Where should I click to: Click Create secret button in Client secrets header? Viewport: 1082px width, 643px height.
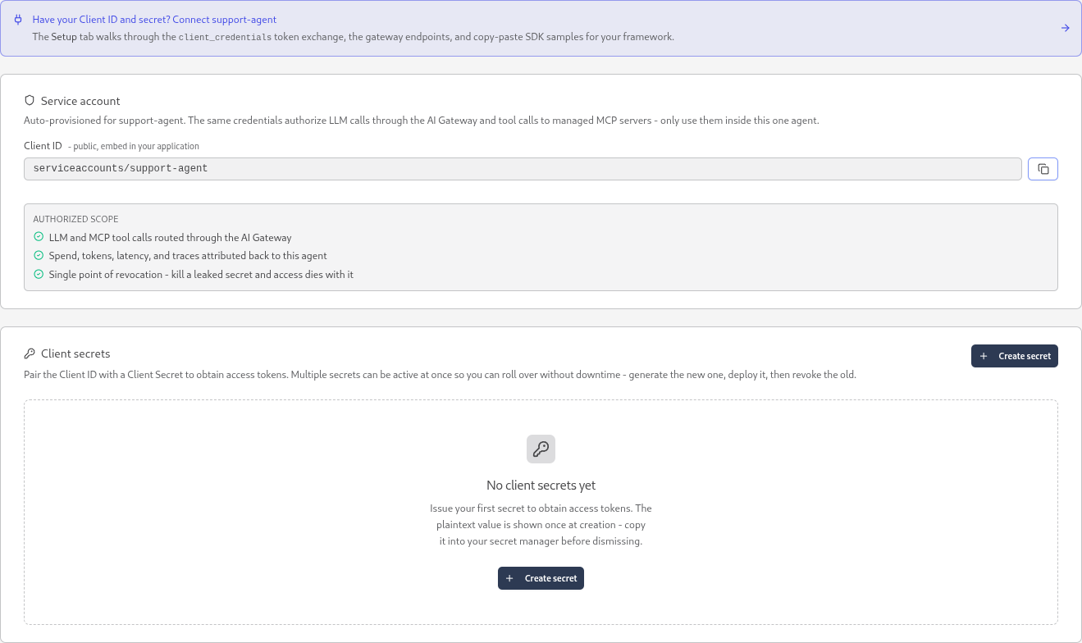tap(1015, 356)
